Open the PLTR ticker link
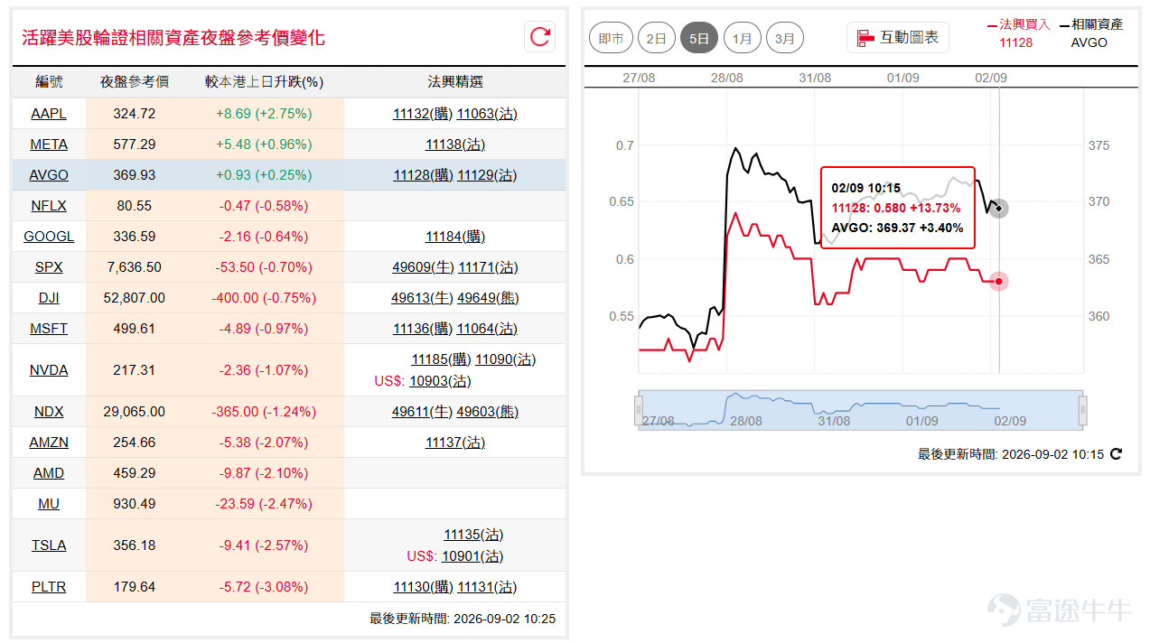The width and height of the screenshot is (1150, 643). (49, 587)
